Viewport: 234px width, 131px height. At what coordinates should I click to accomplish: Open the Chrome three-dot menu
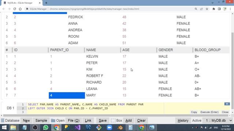coord(230,9)
